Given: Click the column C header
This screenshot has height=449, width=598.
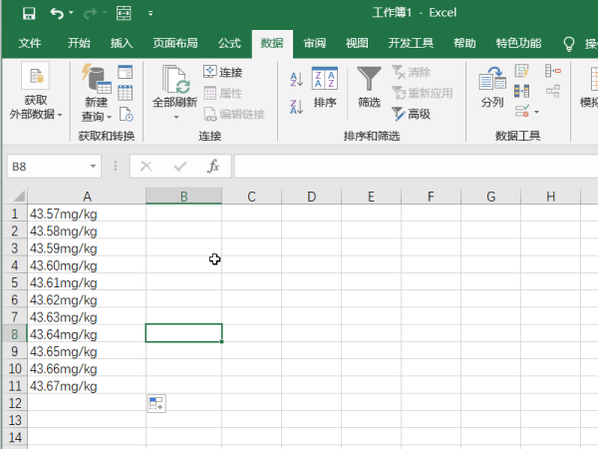Looking at the screenshot, I should 251,197.
